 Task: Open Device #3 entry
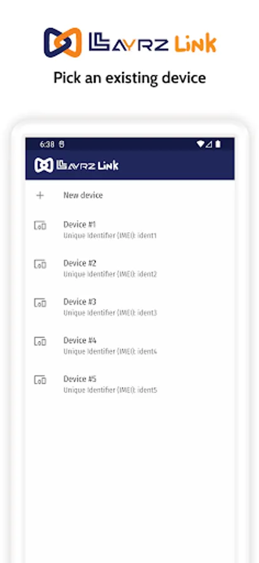click(x=130, y=307)
